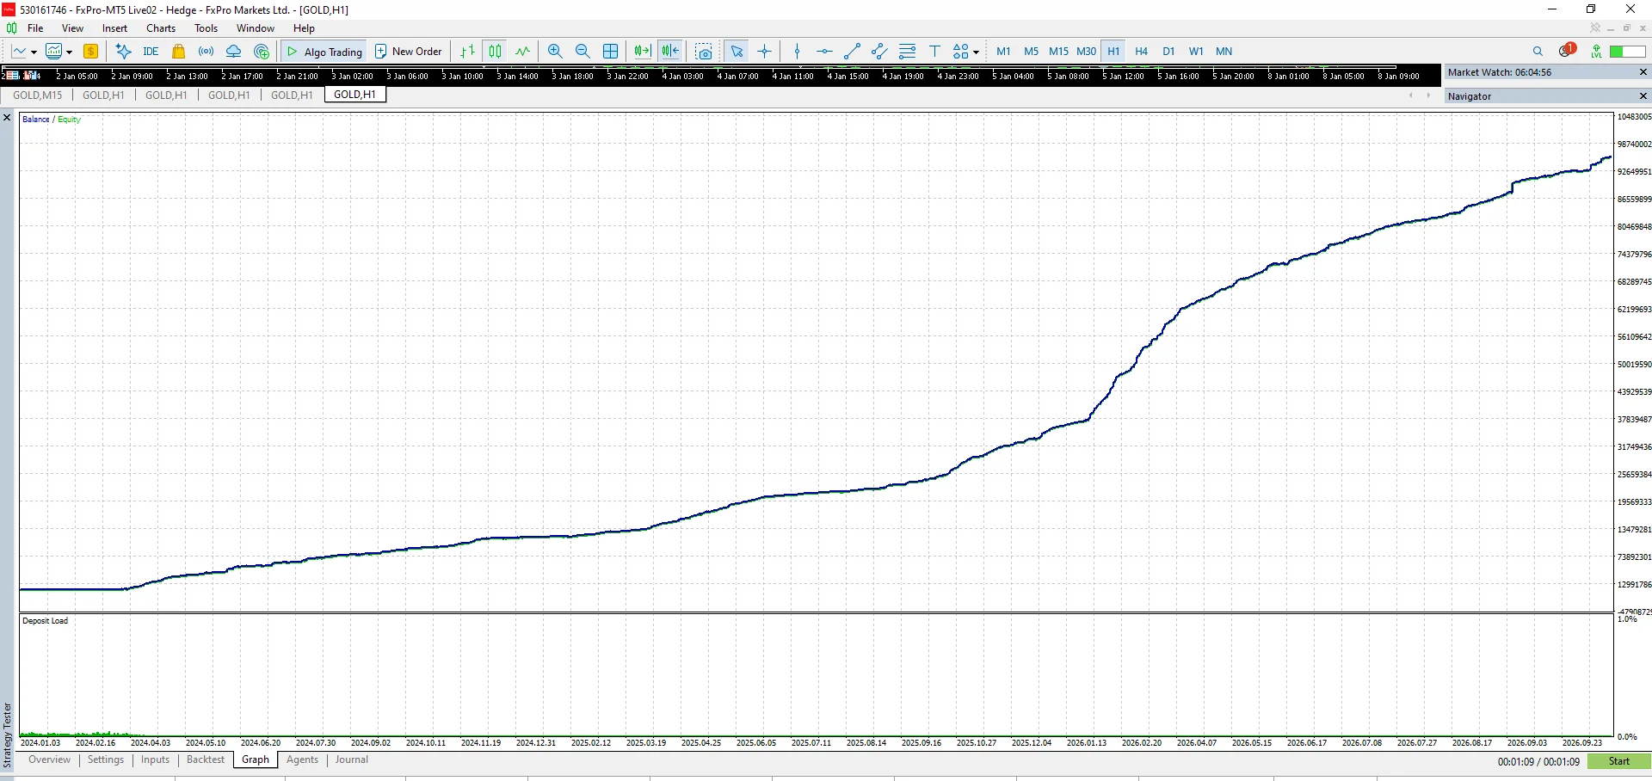Toggle the cursor selection mode

click(x=737, y=52)
